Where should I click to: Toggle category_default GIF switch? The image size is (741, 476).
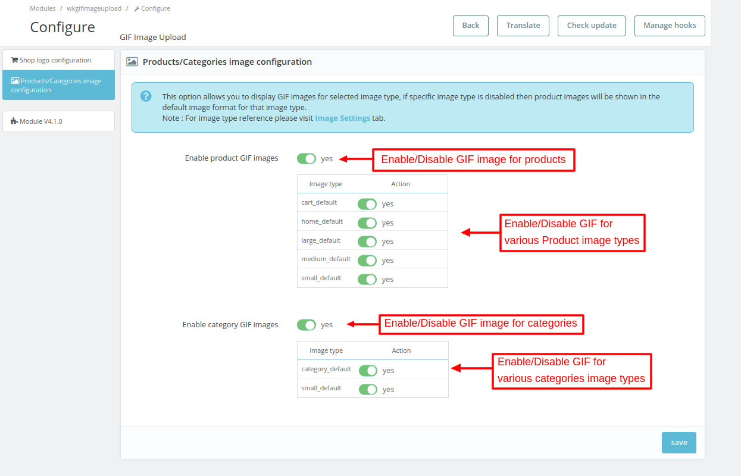(368, 371)
